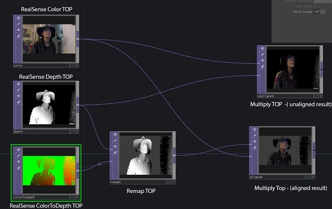Toggle viewer active flag on unaligned node

point(263,49)
